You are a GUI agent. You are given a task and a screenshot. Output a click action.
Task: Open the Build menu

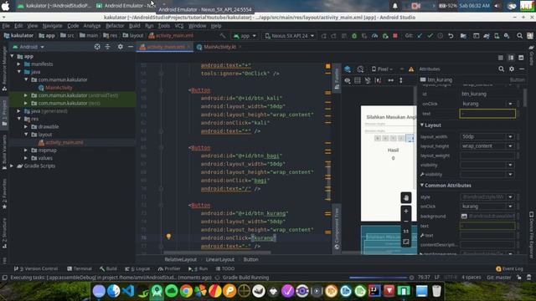134,26
